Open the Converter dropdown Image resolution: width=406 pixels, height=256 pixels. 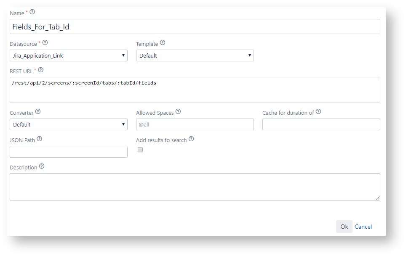[x=69, y=124]
